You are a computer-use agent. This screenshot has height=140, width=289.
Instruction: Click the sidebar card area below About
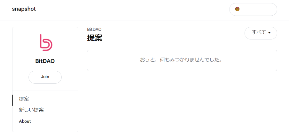[45, 128]
